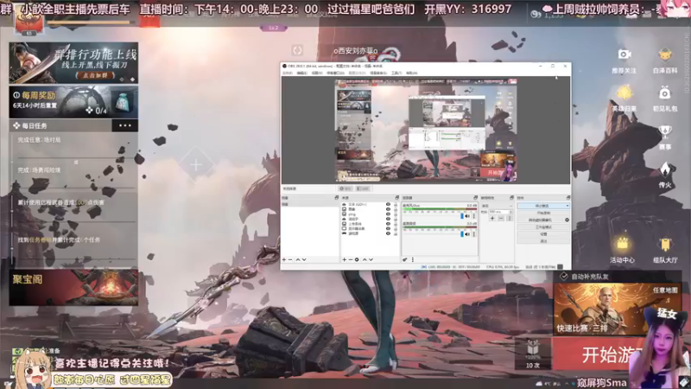Viewport: 691px width, 389px height.
Task: Click the 10次 gift box icon
Action: pyautogui.click(x=533, y=353)
